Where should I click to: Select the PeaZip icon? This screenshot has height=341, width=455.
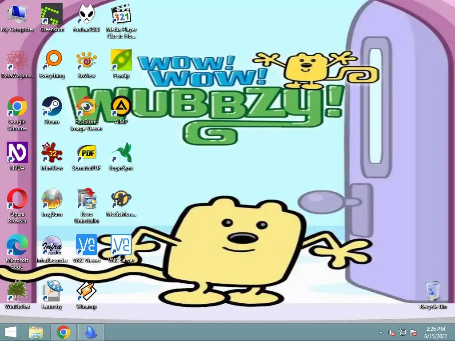click(121, 64)
